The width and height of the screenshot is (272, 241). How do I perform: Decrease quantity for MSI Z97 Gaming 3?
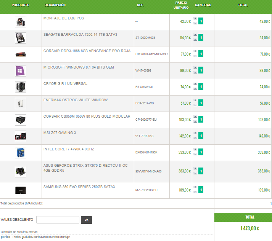195,138
